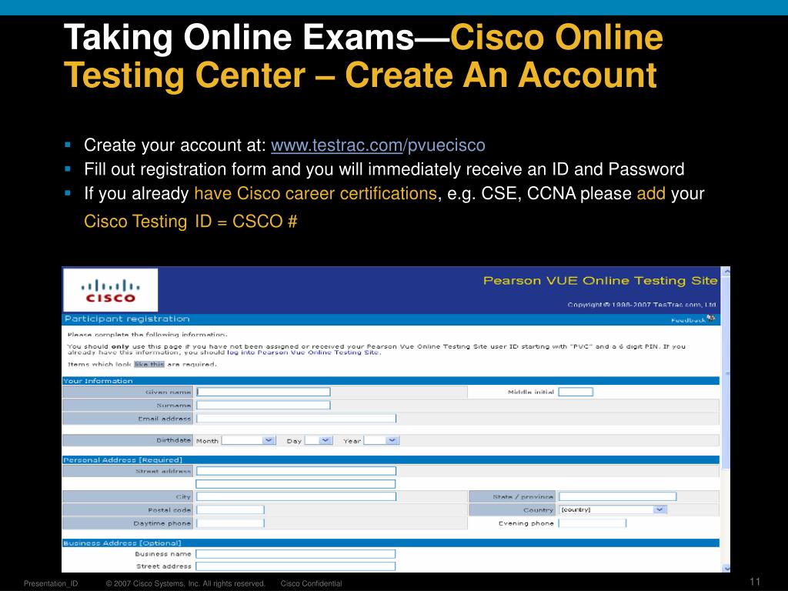Image resolution: width=788 pixels, height=591 pixels.
Task: Open the Birthdate Month dropdown
Action: pyautogui.click(x=249, y=440)
